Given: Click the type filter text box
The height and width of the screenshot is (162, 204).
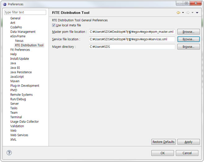Looking at the screenshot, I should pyautogui.click(x=25, y=12).
